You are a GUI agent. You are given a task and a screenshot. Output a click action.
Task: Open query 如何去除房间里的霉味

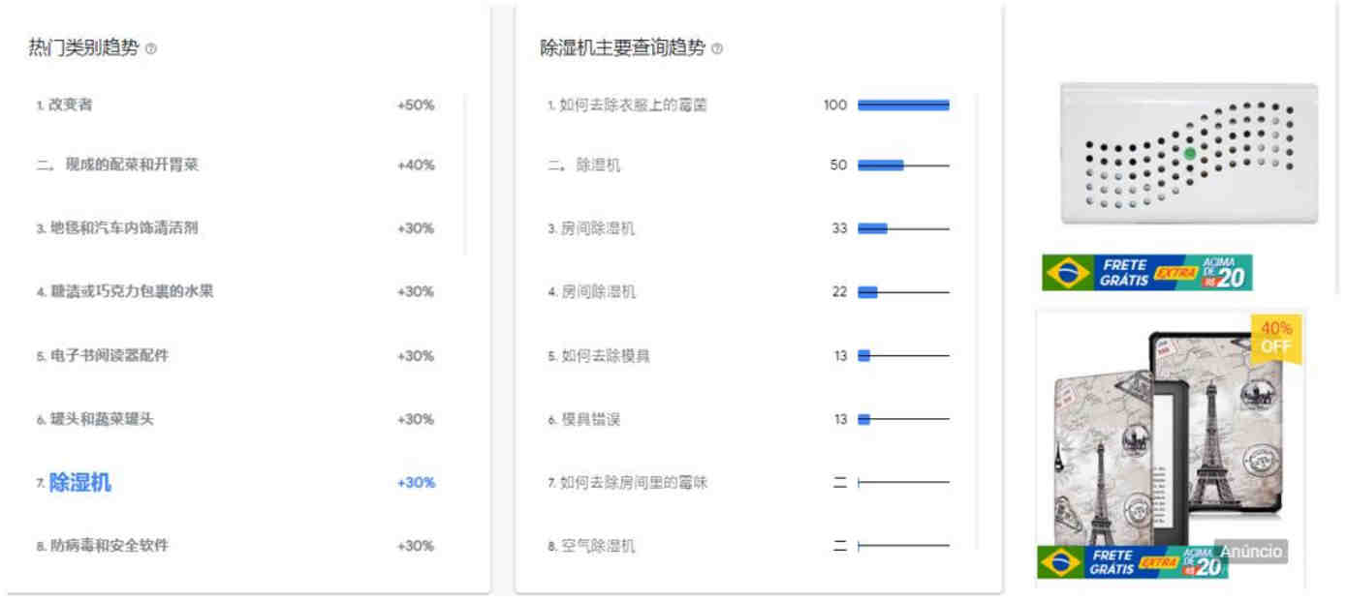coord(633,482)
